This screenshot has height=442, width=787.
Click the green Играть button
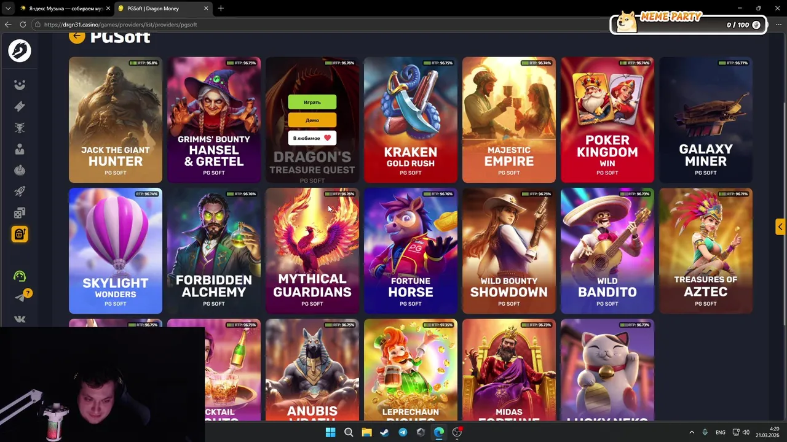tap(312, 102)
